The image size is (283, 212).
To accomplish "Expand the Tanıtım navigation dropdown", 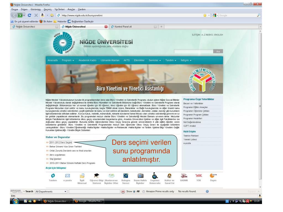I will tap(171, 60).
